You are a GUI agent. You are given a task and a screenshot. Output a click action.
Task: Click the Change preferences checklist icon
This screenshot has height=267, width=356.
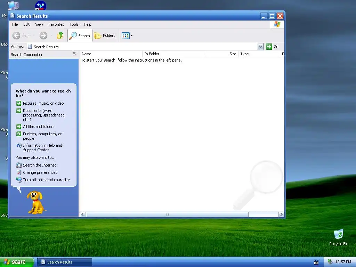coord(19,172)
